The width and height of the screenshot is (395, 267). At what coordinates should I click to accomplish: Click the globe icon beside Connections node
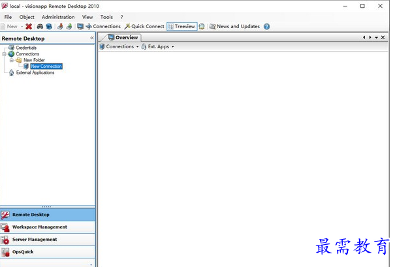point(11,54)
